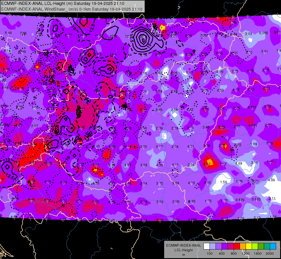Click the shear value '7.65'
This screenshot has height=259, width=281.
pyautogui.click(x=23, y=33)
